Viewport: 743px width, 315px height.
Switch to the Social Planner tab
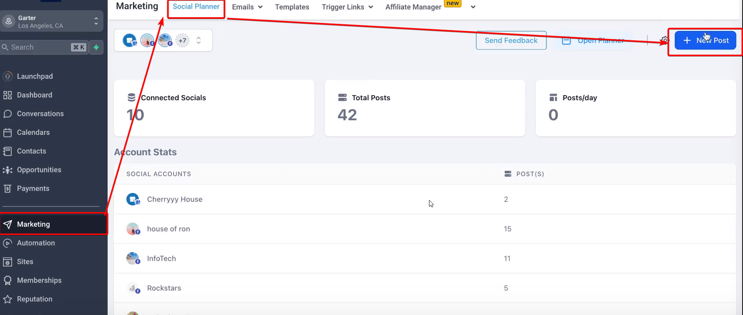(x=196, y=7)
